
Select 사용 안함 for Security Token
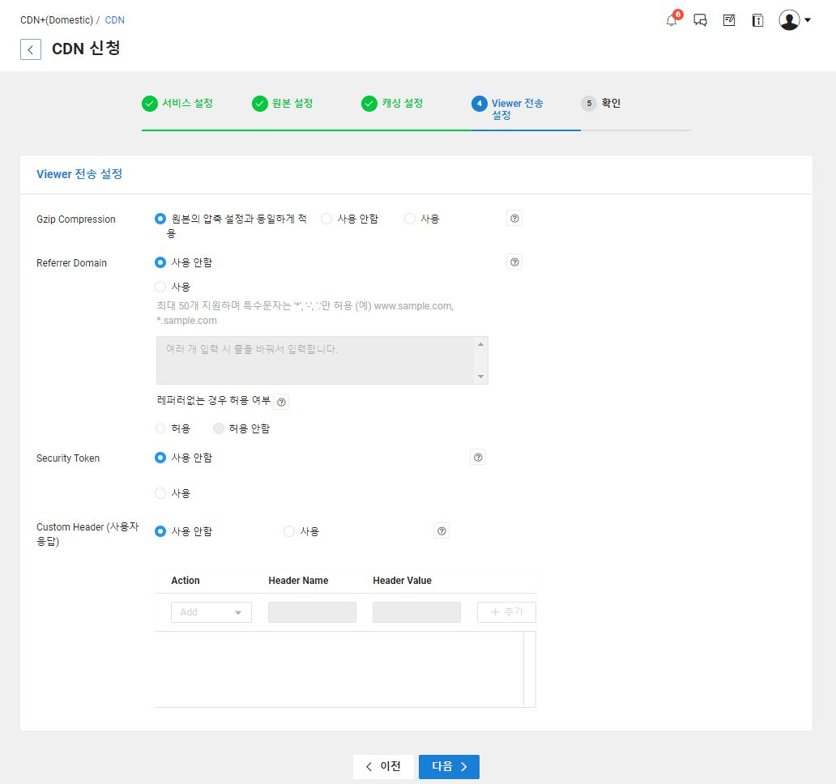[x=160, y=458]
